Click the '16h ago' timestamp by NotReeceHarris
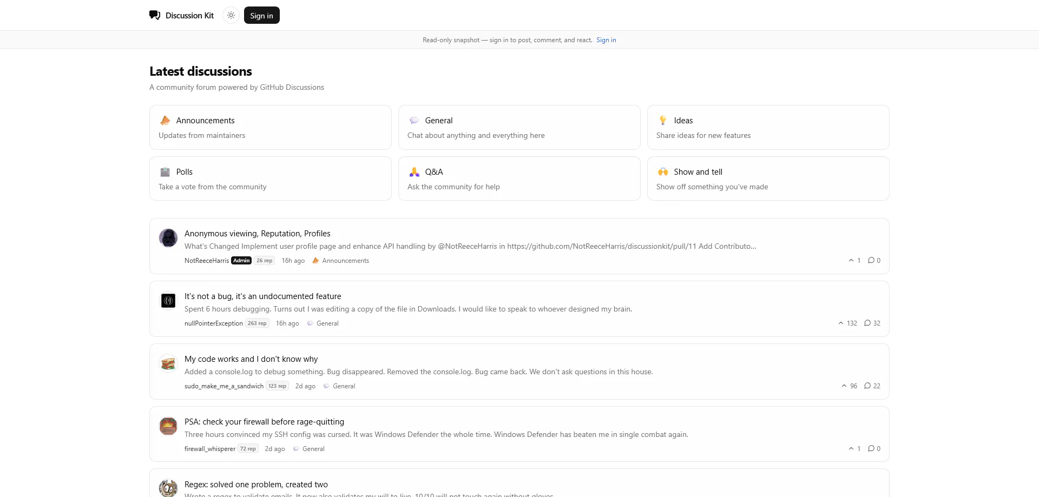This screenshot has height=497, width=1039. pos(293,261)
